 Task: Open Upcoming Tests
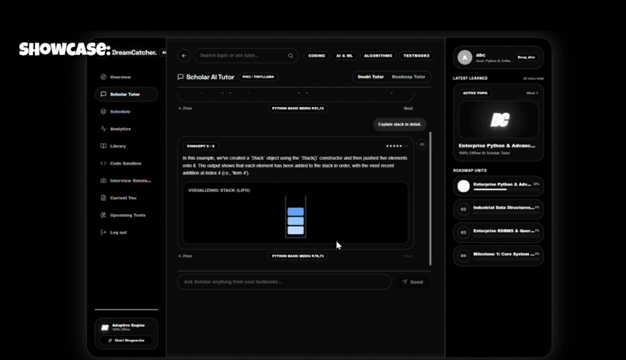coord(126,215)
